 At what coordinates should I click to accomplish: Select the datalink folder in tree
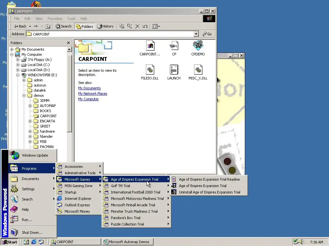(37, 90)
